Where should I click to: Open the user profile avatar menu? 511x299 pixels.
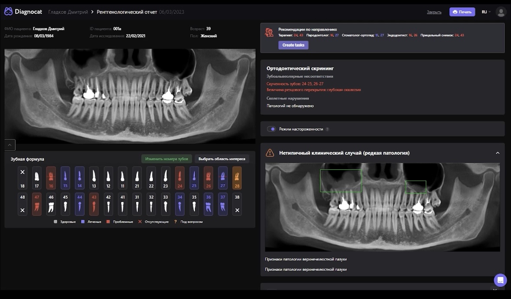click(x=501, y=12)
